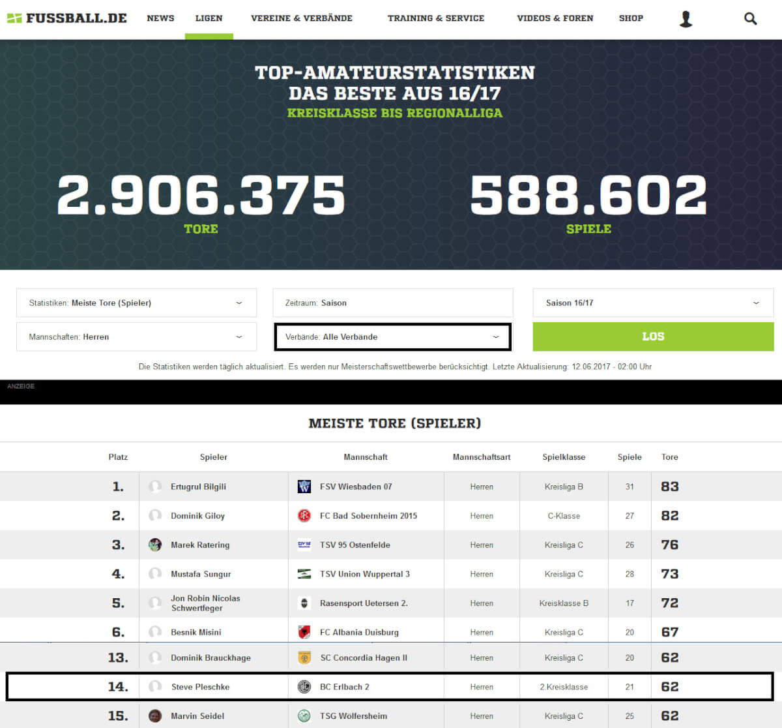Go to the SHOP menu item

[631, 18]
